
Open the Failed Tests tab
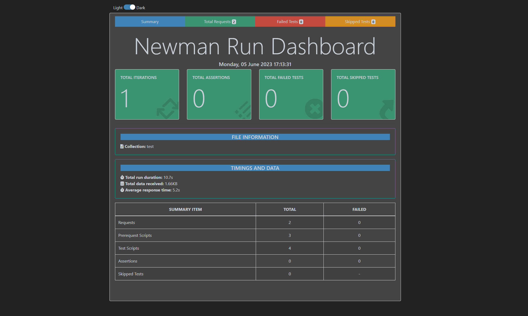290,22
